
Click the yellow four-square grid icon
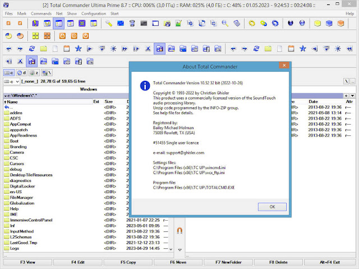tap(35, 36)
